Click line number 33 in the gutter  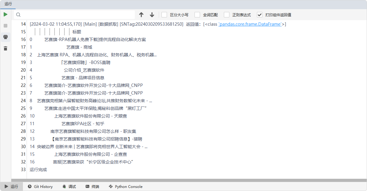click(x=23, y=170)
